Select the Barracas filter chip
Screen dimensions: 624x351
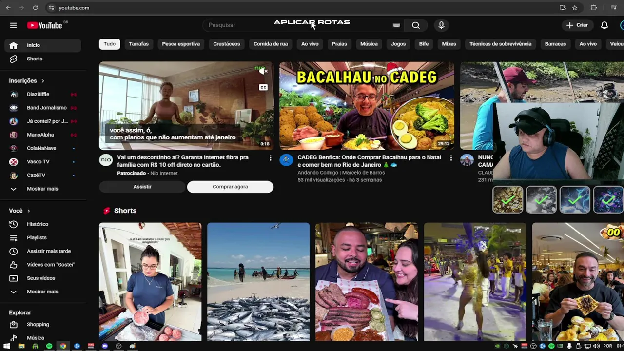click(555, 44)
